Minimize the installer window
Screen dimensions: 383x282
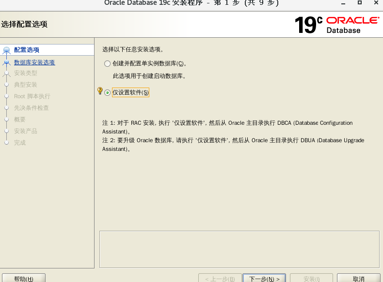click(343, 3)
